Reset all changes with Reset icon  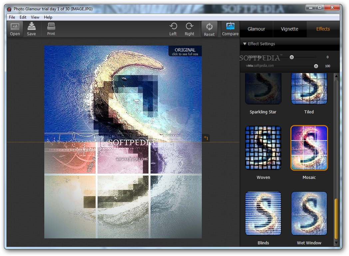click(209, 29)
